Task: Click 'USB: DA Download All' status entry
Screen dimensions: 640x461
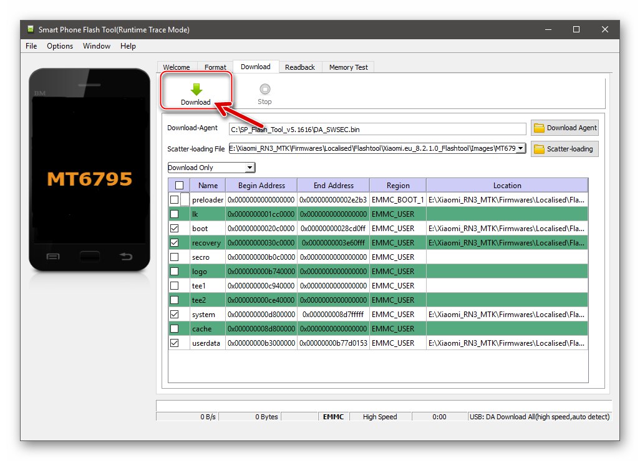Action: pyautogui.click(x=539, y=417)
